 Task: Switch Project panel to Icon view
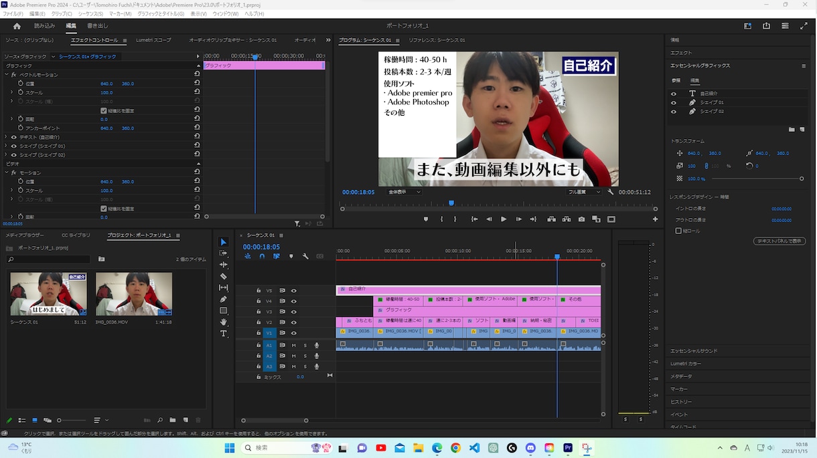point(35,421)
